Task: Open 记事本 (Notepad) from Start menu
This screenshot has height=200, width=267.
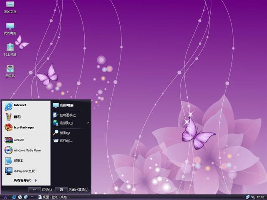Action: click(x=18, y=160)
